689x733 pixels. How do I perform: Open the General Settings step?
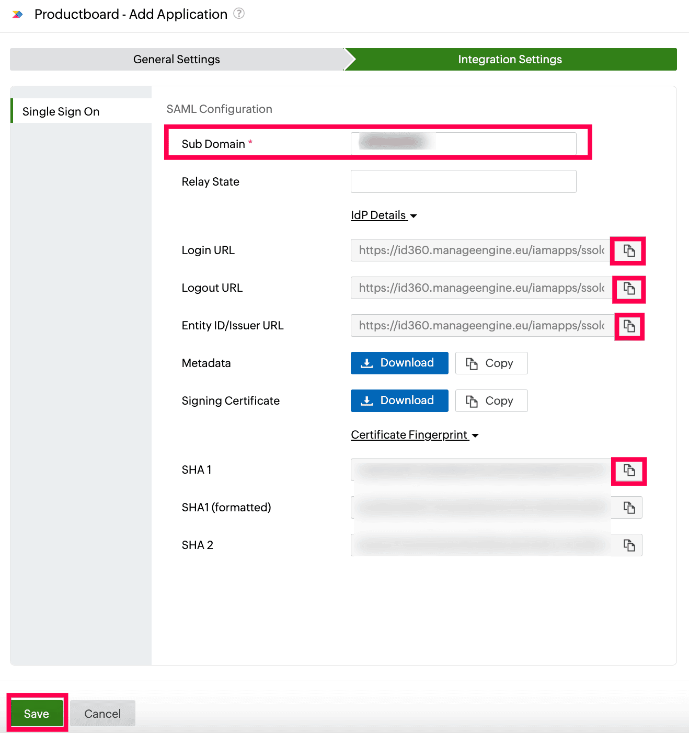(x=177, y=59)
